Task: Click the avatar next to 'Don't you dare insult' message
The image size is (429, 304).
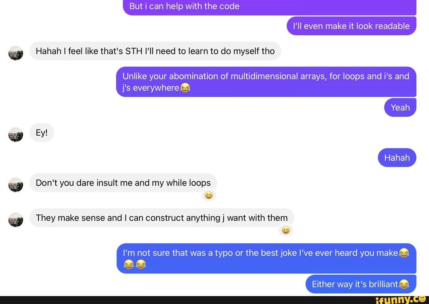Action: point(15,185)
